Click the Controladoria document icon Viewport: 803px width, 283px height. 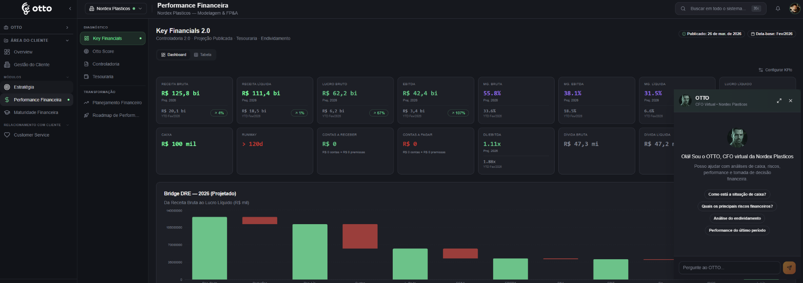tap(86, 64)
